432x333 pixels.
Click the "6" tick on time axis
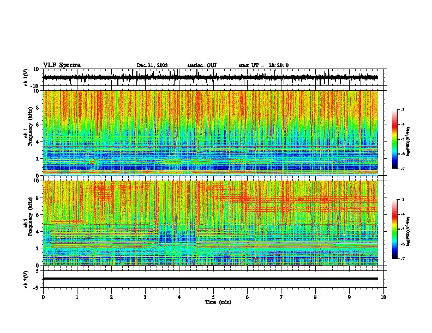pos(248,297)
